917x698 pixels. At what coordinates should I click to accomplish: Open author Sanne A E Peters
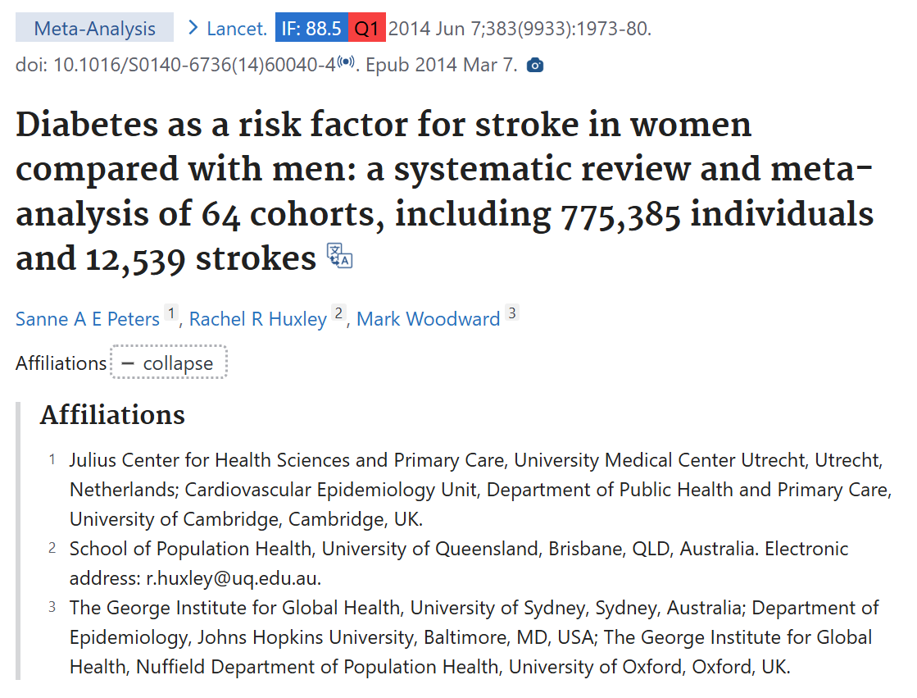tap(88, 319)
